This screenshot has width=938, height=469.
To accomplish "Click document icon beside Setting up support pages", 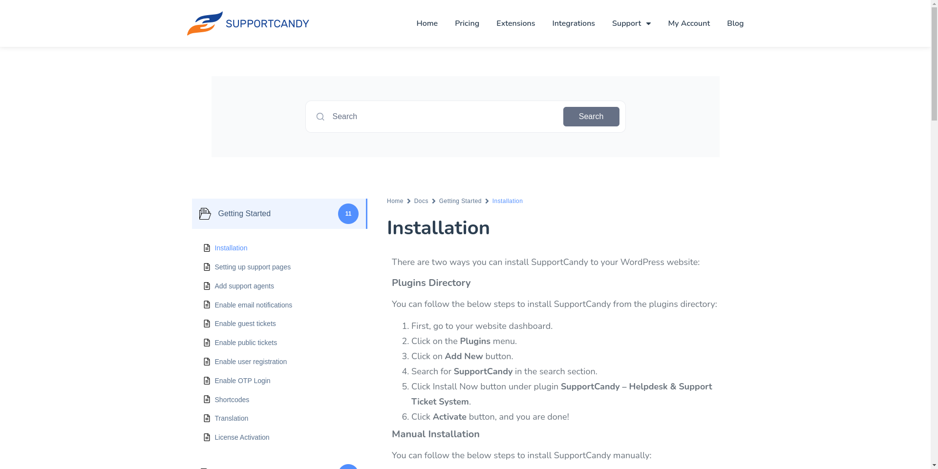I will (207, 267).
